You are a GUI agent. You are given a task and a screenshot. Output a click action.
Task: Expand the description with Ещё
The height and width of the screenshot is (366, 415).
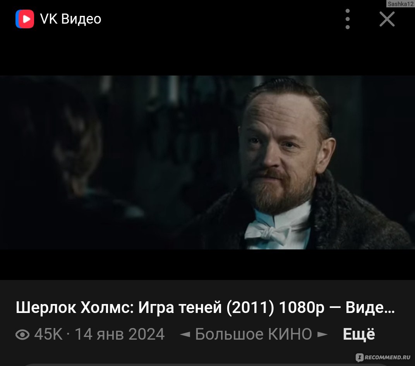[x=359, y=334]
